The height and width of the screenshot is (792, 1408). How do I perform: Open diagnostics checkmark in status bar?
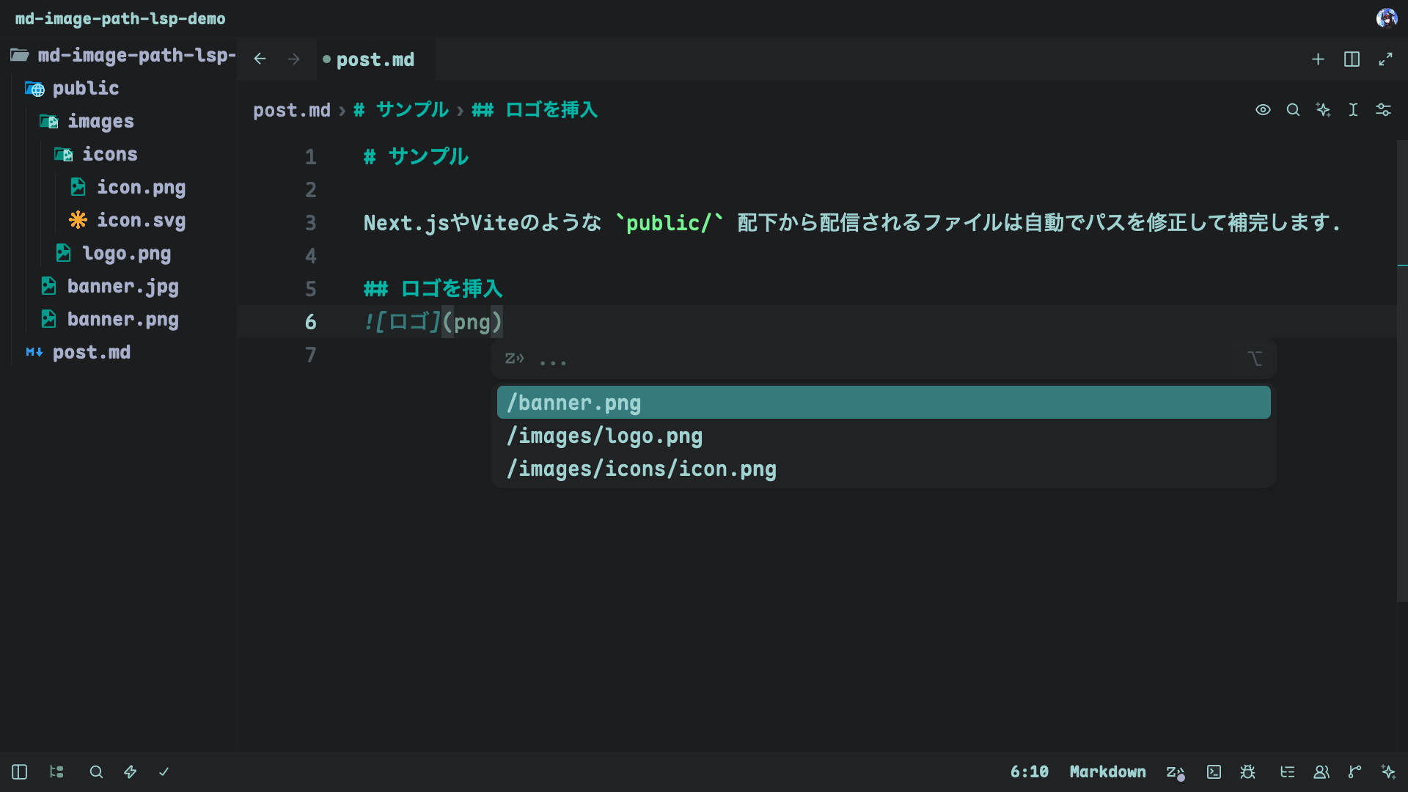click(x=164, y=771)
